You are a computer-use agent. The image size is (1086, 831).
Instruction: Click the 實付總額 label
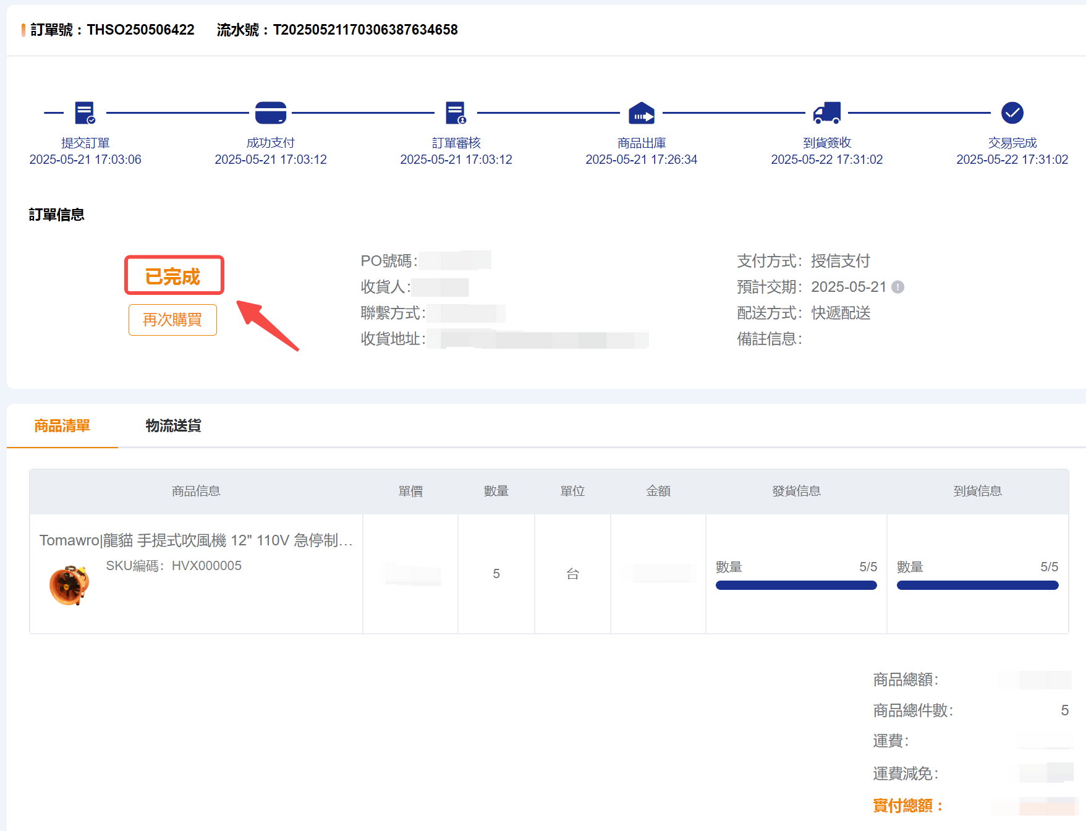coord(907,806)
